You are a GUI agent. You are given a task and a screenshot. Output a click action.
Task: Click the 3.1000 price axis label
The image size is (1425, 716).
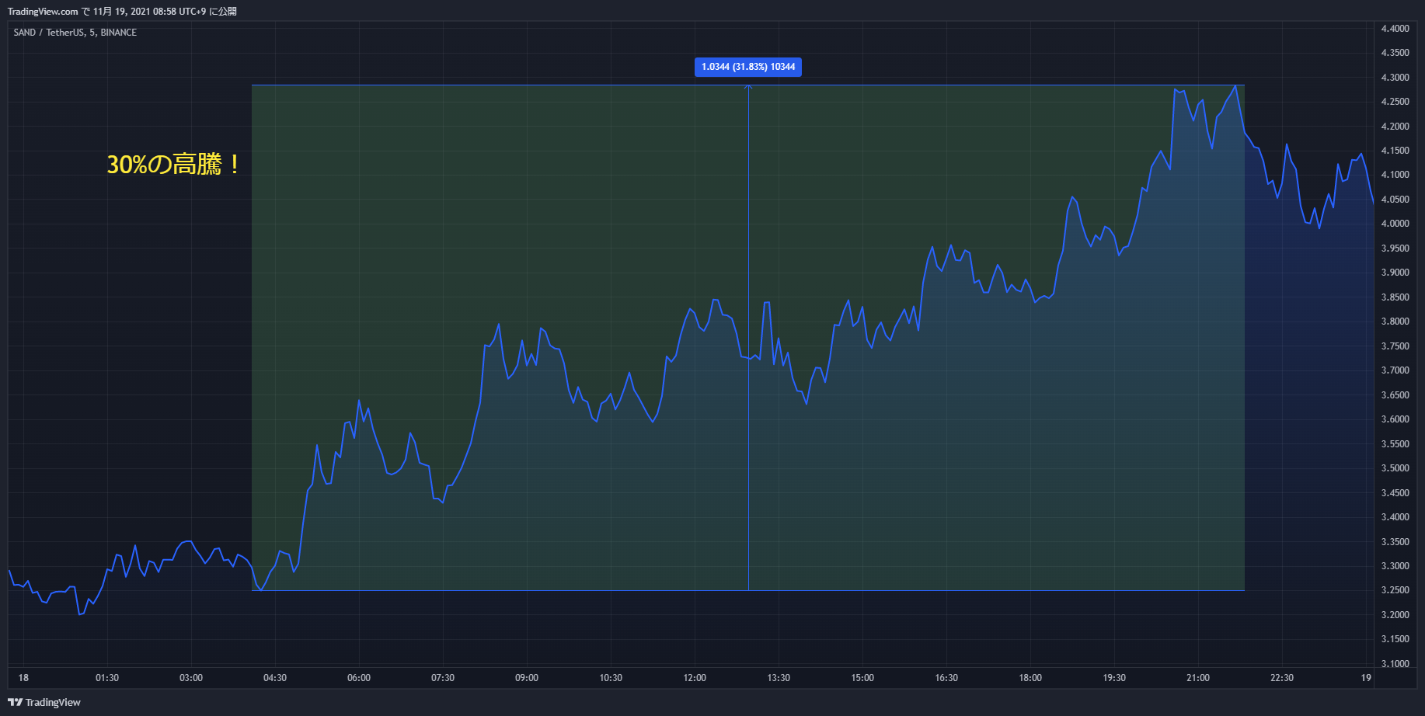1395,664
